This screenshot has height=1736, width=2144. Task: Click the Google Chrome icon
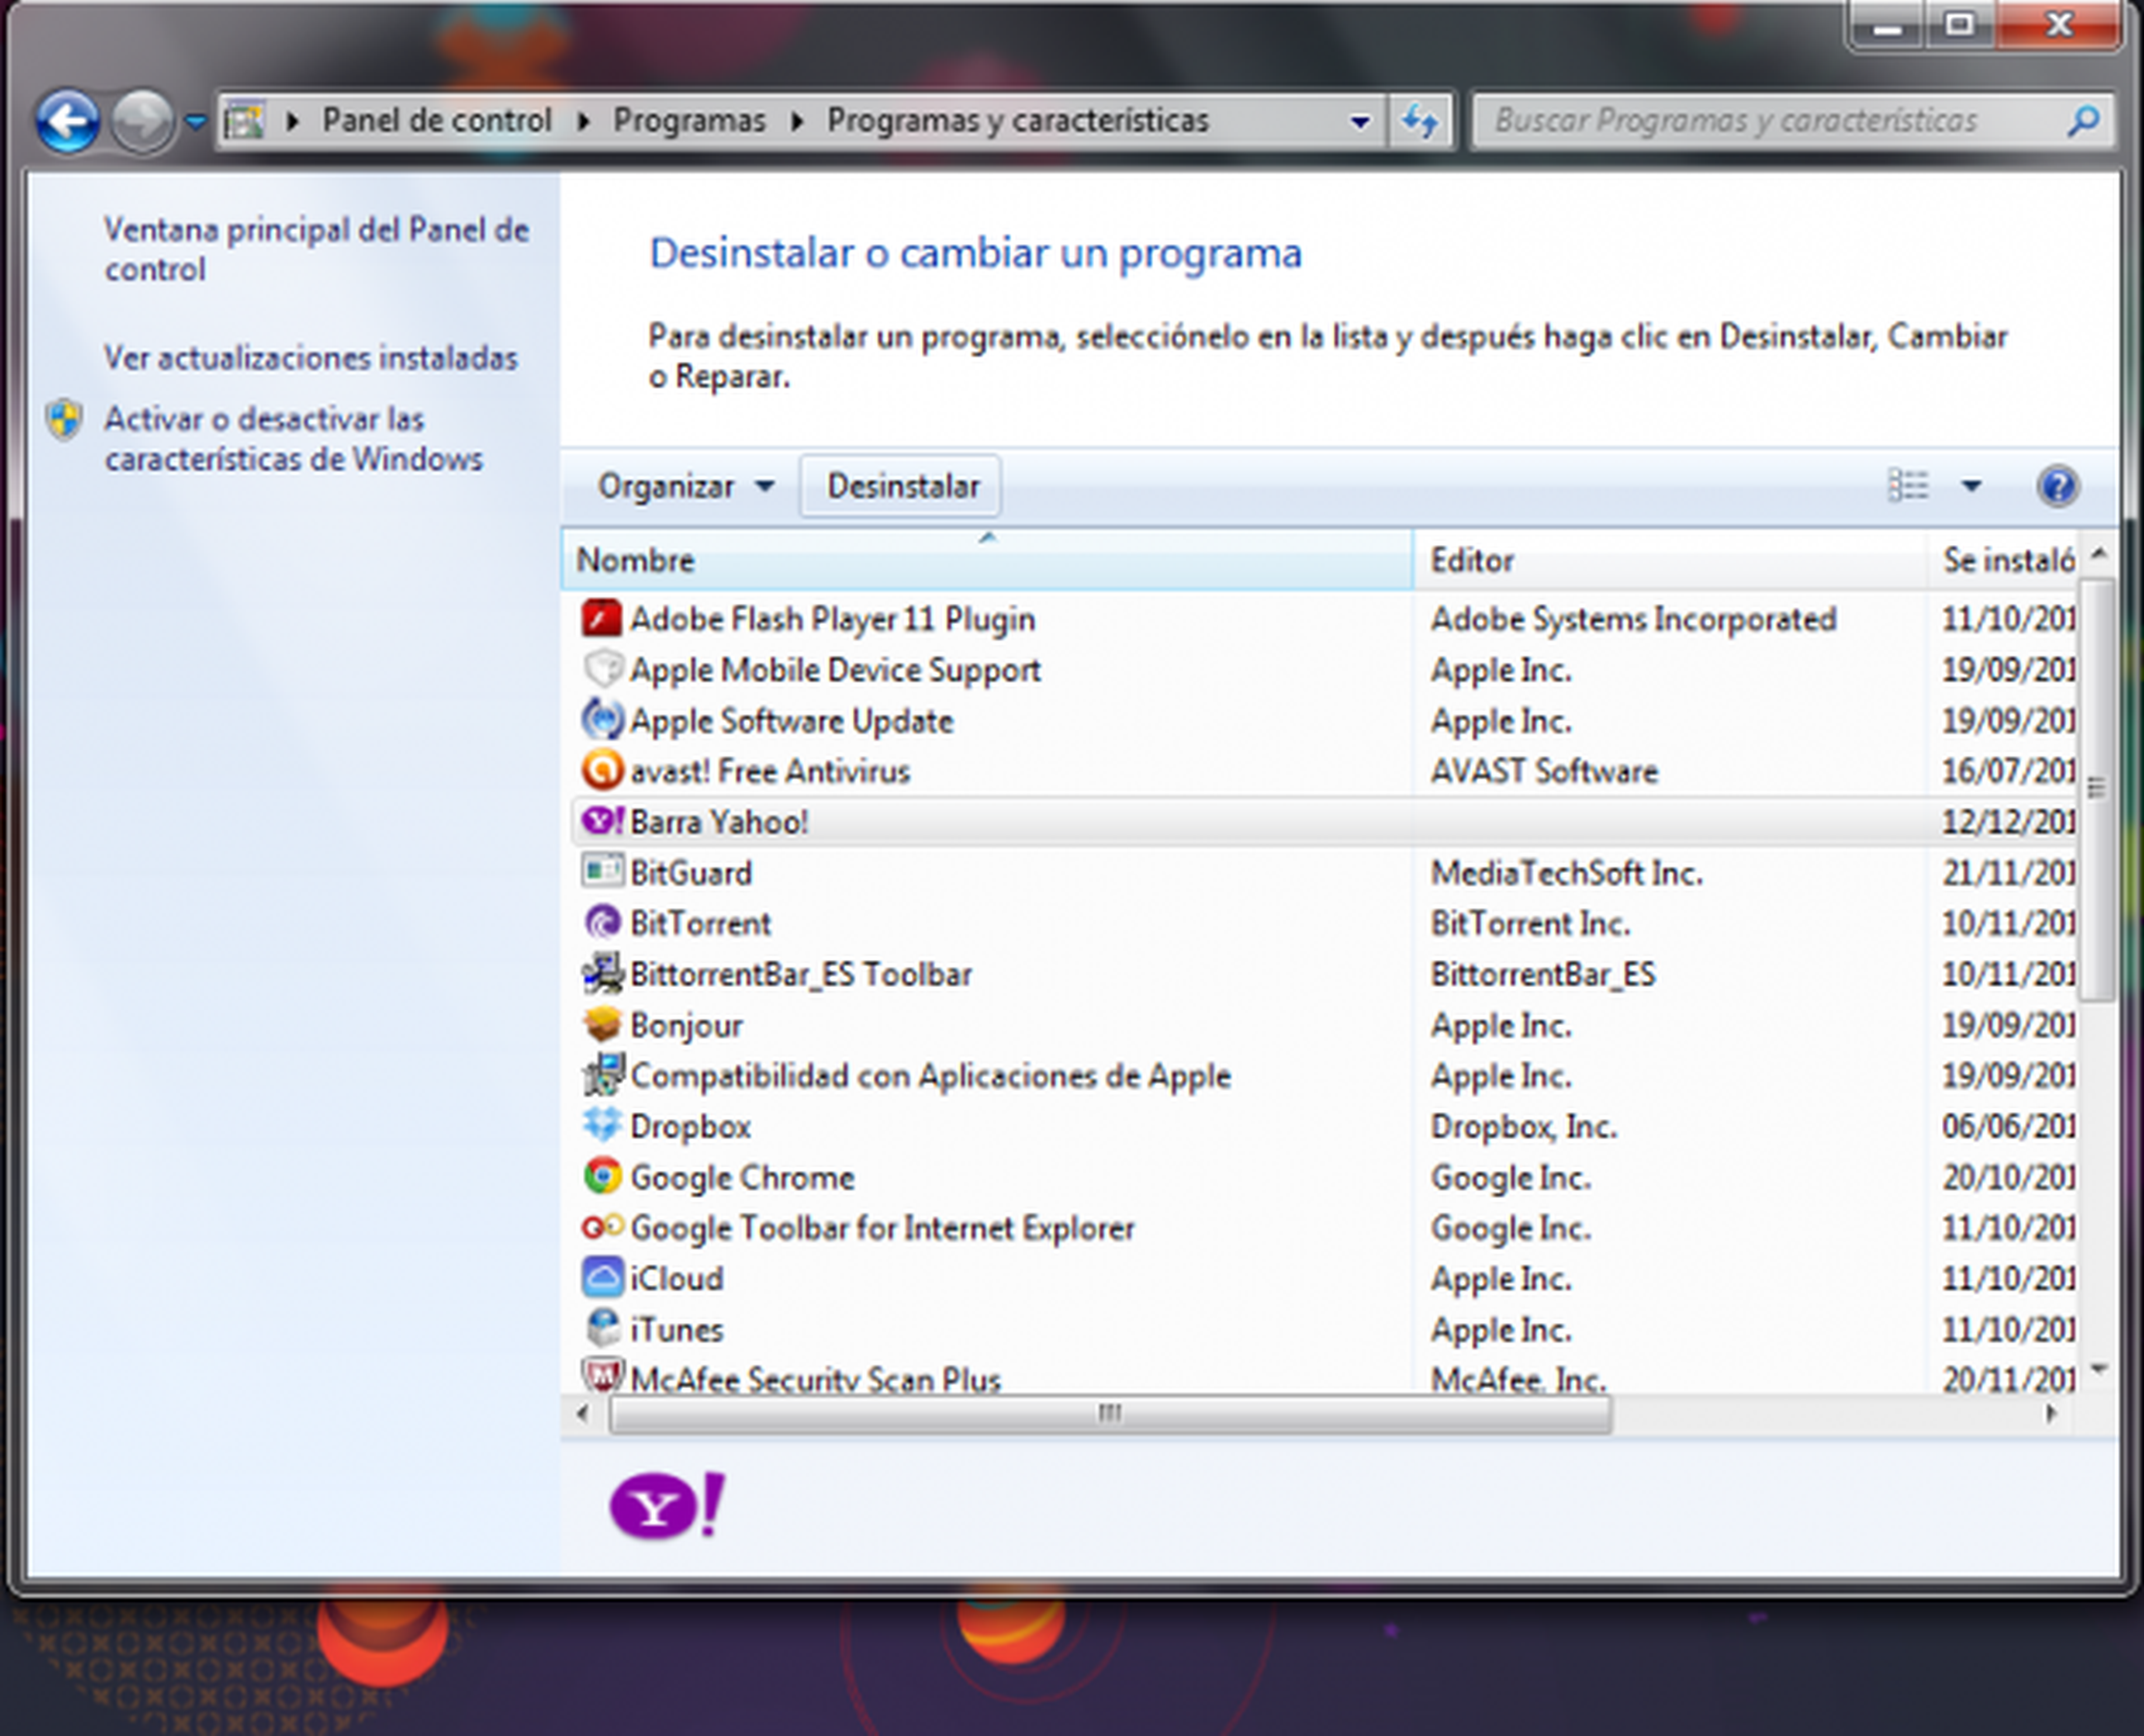[602, 1177]
